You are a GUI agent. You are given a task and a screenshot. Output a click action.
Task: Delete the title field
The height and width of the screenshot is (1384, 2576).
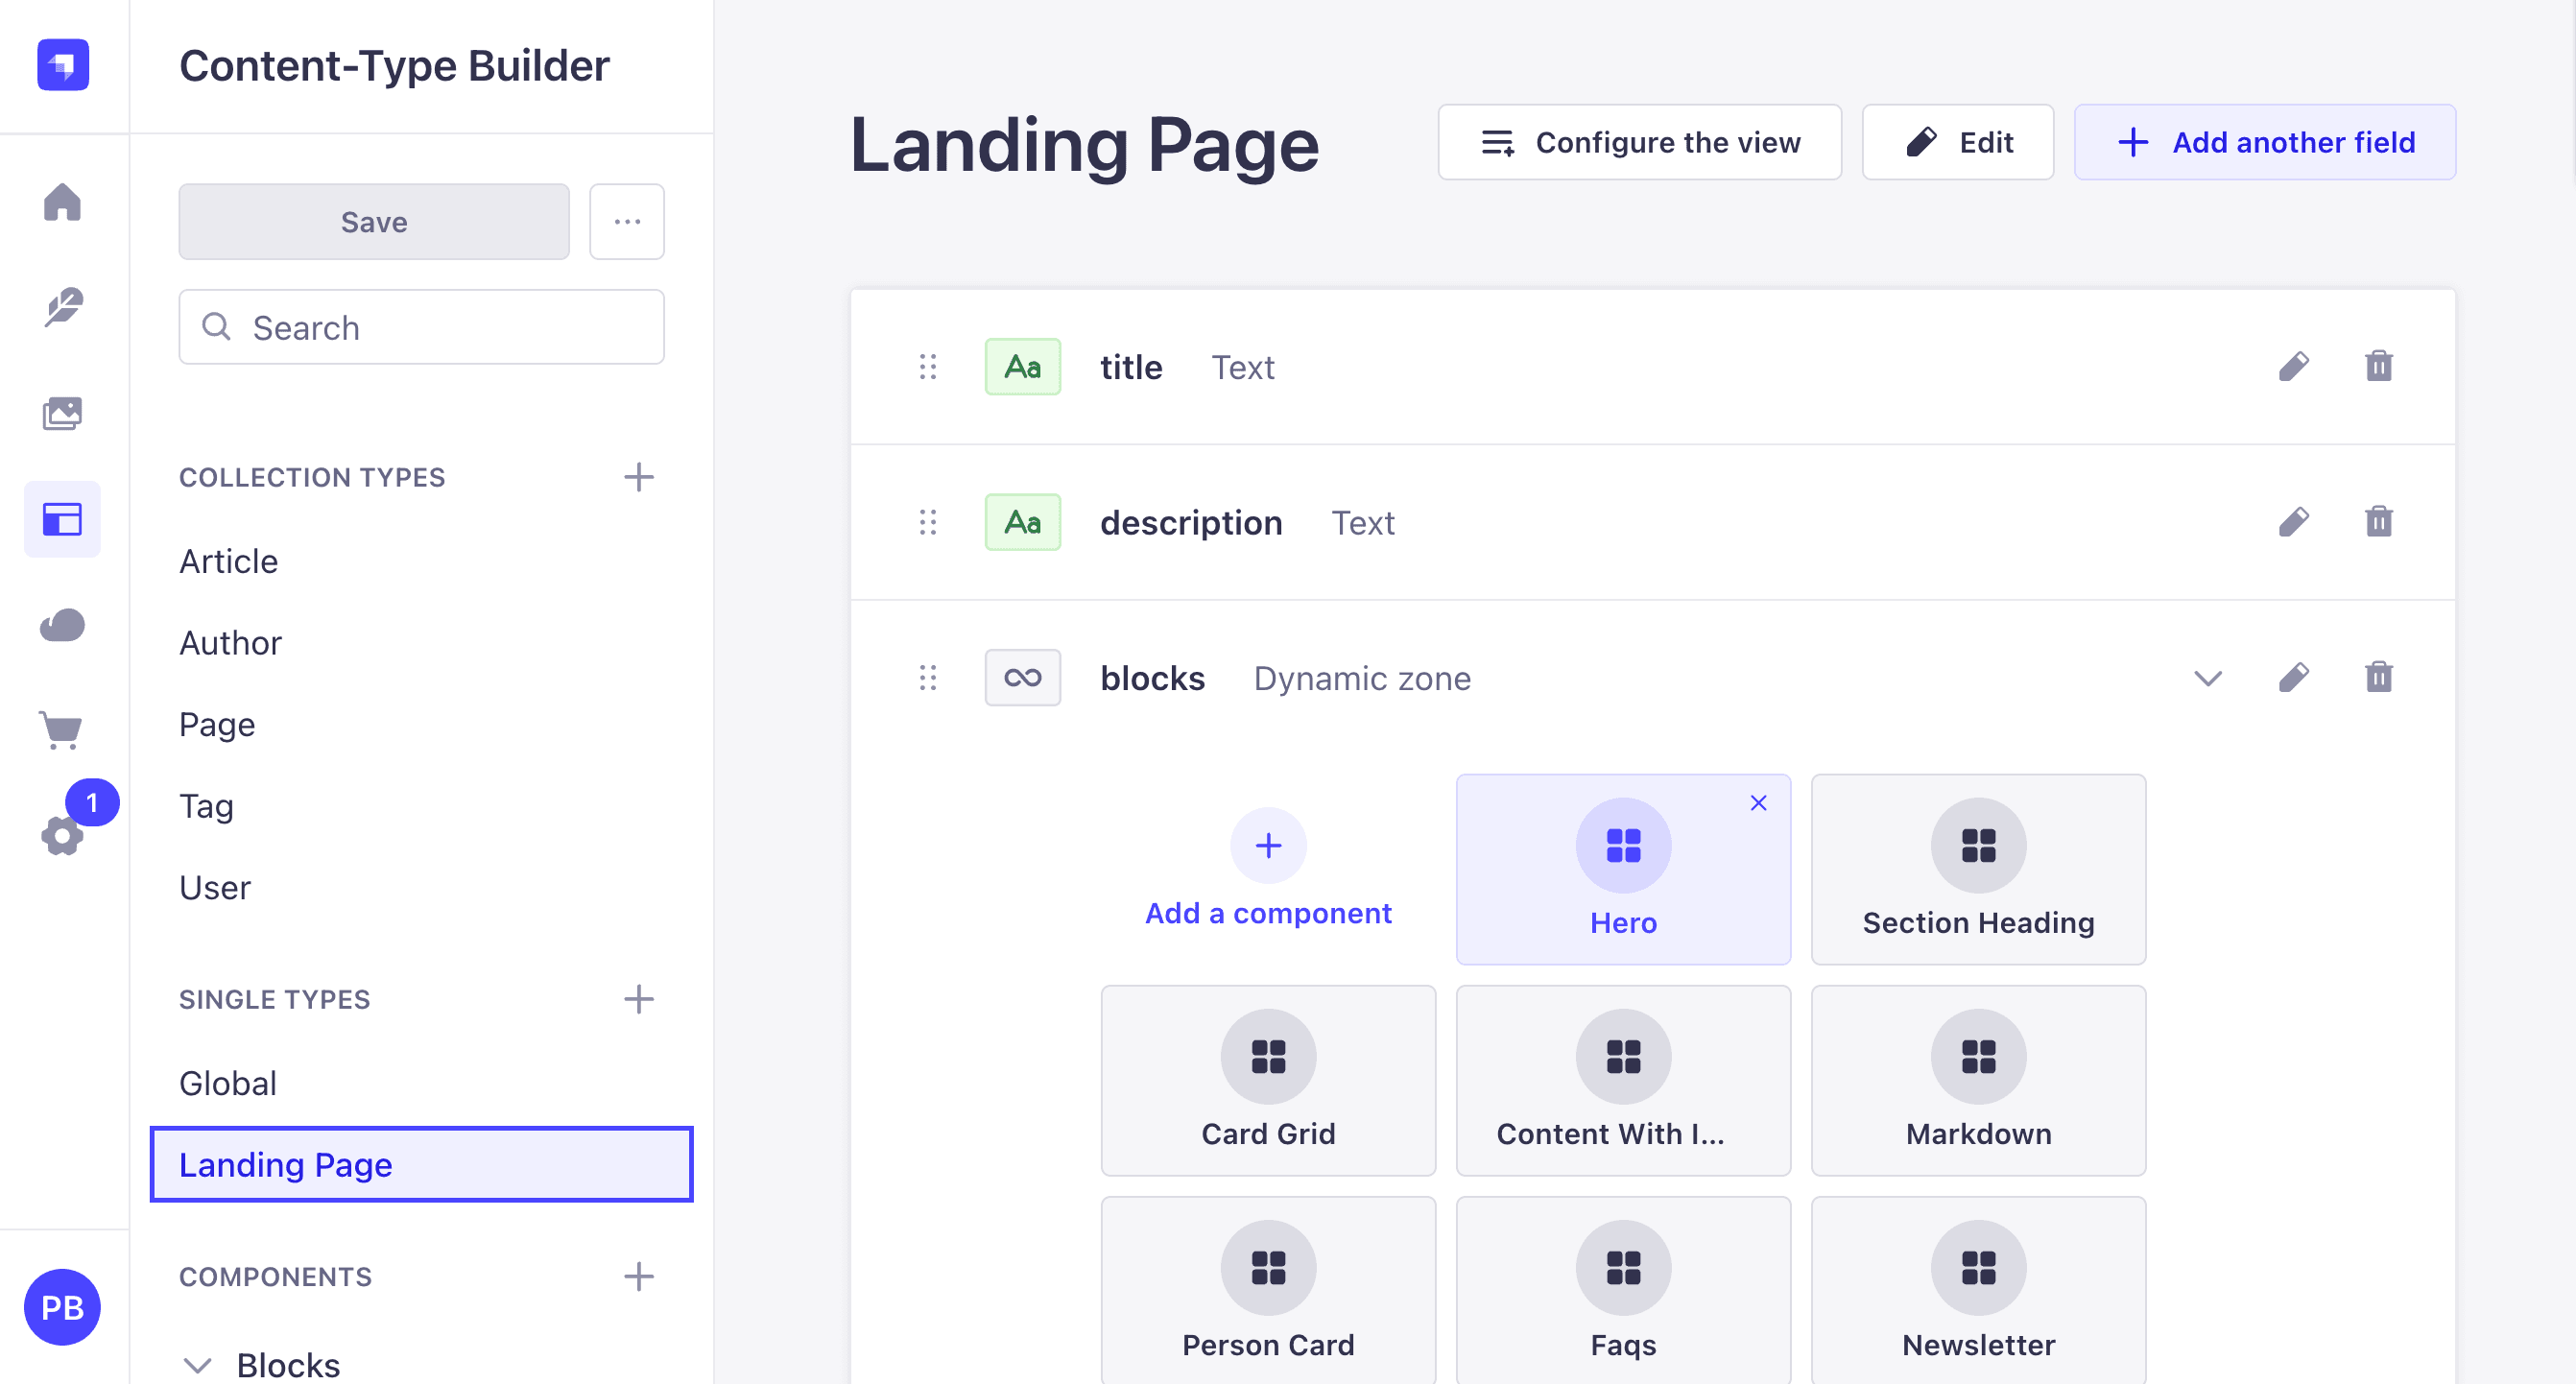[x=2379, y=366]
